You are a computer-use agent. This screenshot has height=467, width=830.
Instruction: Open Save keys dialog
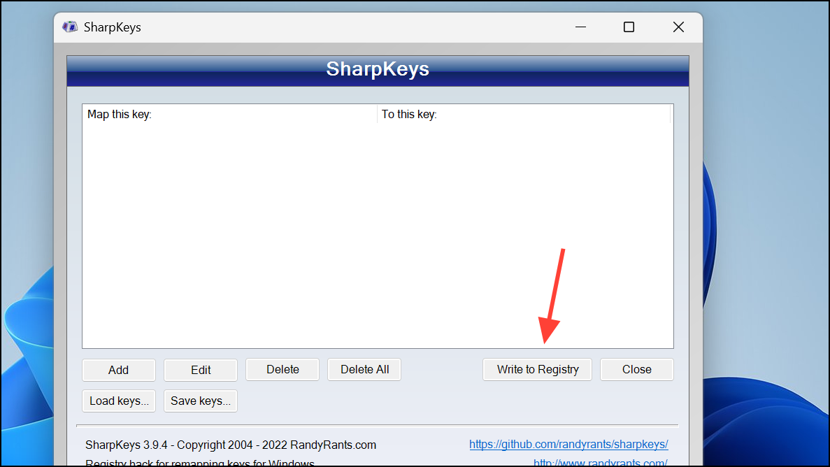click(x=200, y=401)
